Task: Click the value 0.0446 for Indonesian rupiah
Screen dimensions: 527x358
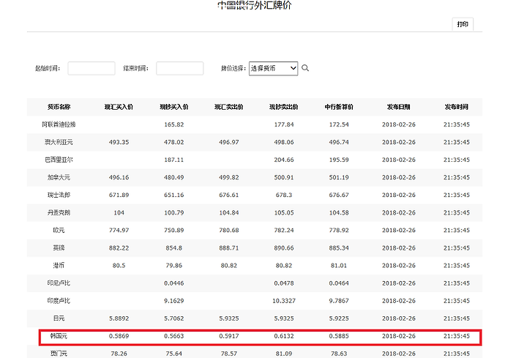Action: click(x=174, y=283)
